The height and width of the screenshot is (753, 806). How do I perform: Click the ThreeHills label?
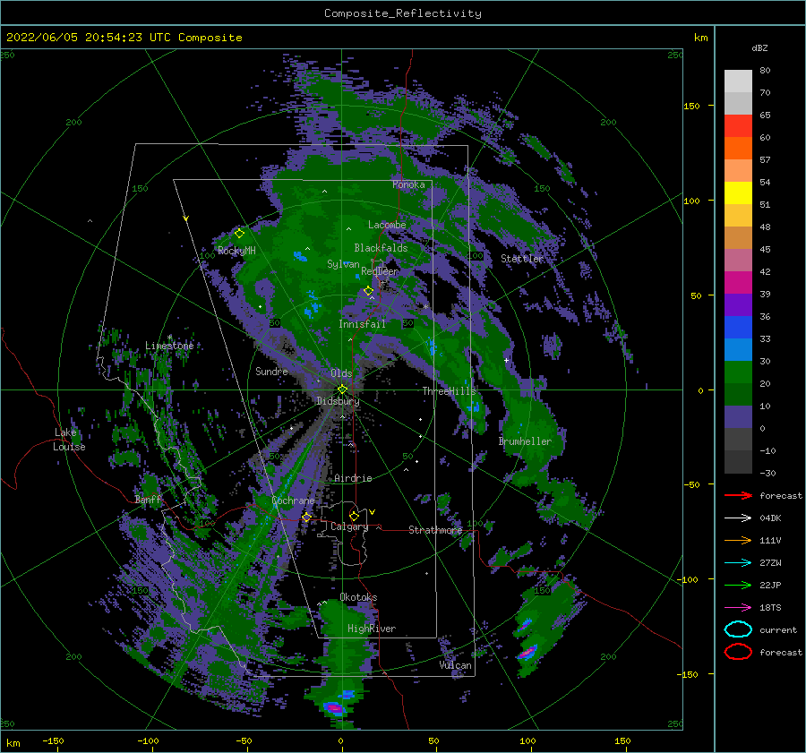coord(450,391)
